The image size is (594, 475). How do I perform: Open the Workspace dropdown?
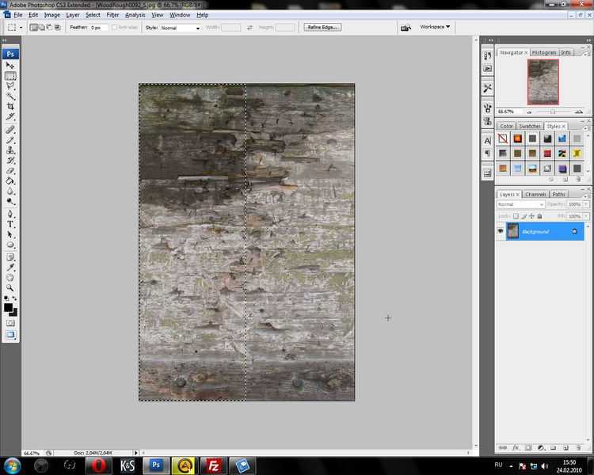(435, 27)
